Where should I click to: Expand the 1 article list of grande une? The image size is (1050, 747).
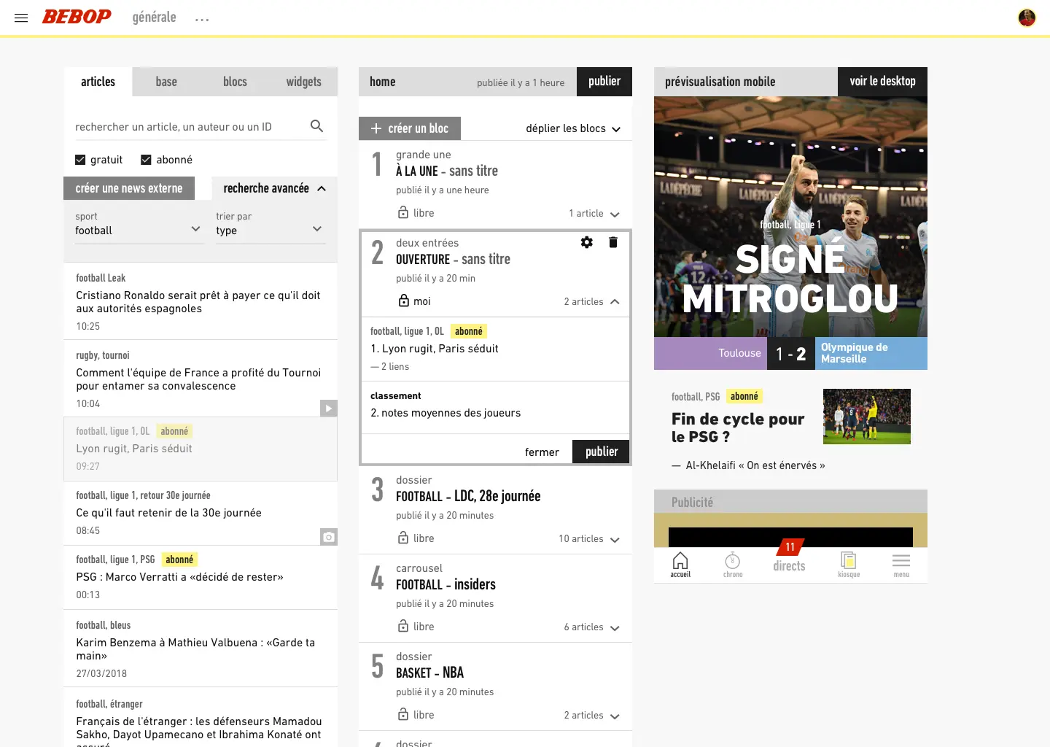594,214
